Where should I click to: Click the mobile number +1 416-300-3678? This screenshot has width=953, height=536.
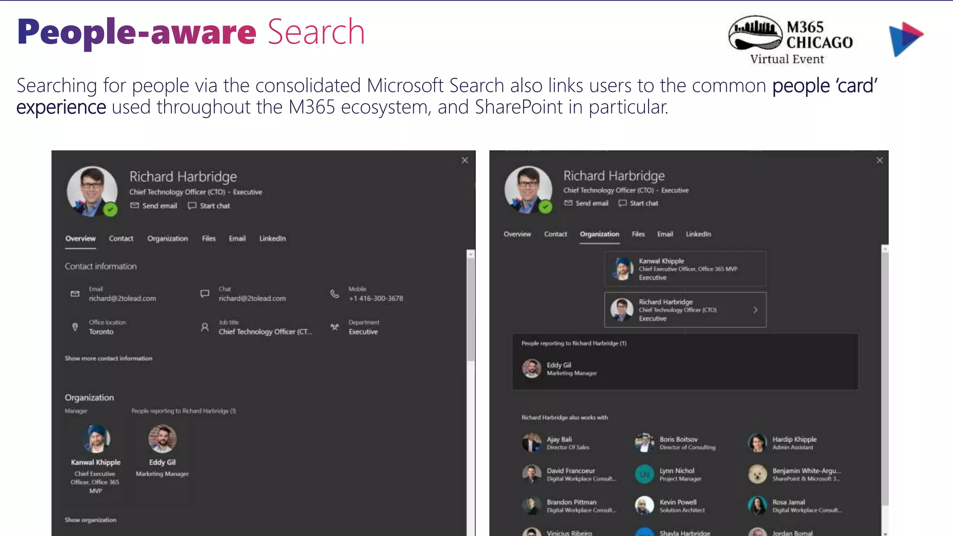376,298
